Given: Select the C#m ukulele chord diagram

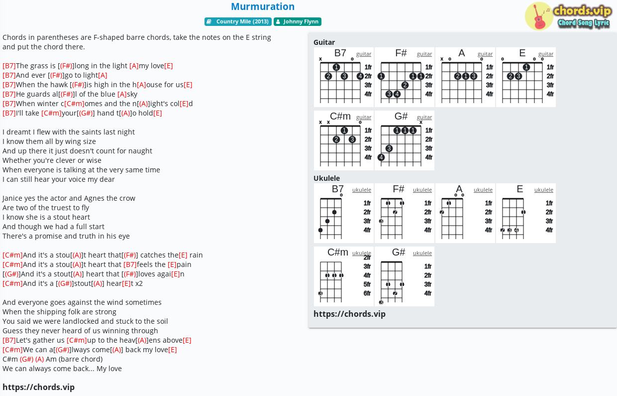Looking at the screenshot, I should pos(344,276).
